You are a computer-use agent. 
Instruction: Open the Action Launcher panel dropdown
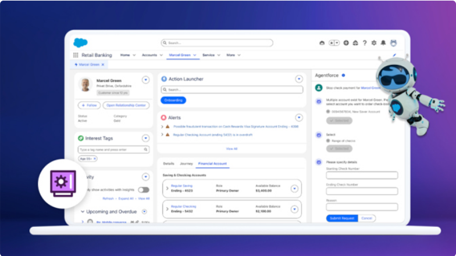[x=299, y=79]
